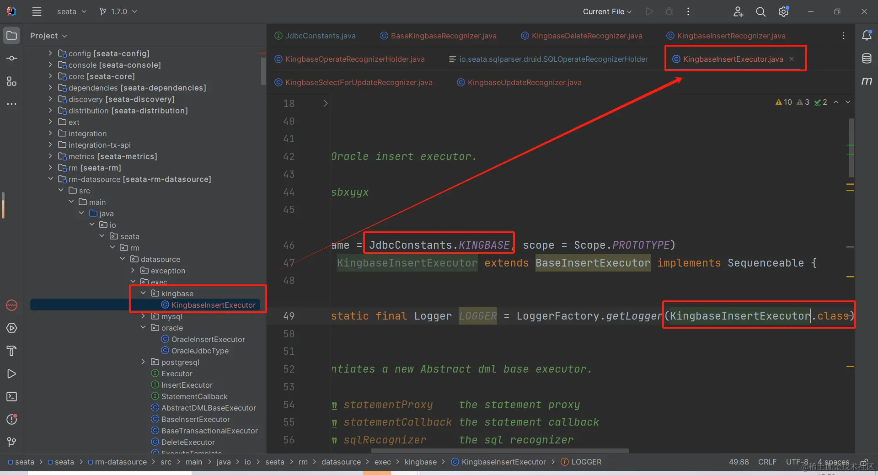The width and height of the screenshot is (878, 475).
Task: Open the Git tool window
Action: tap(12, 442)
